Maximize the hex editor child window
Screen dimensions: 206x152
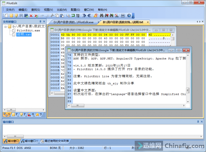[164, 30]
